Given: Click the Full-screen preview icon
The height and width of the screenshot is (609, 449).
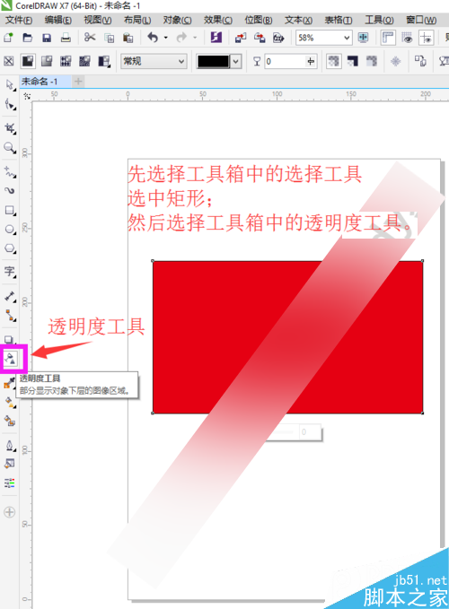Looking at the screenshot, I should pos(363,38).
